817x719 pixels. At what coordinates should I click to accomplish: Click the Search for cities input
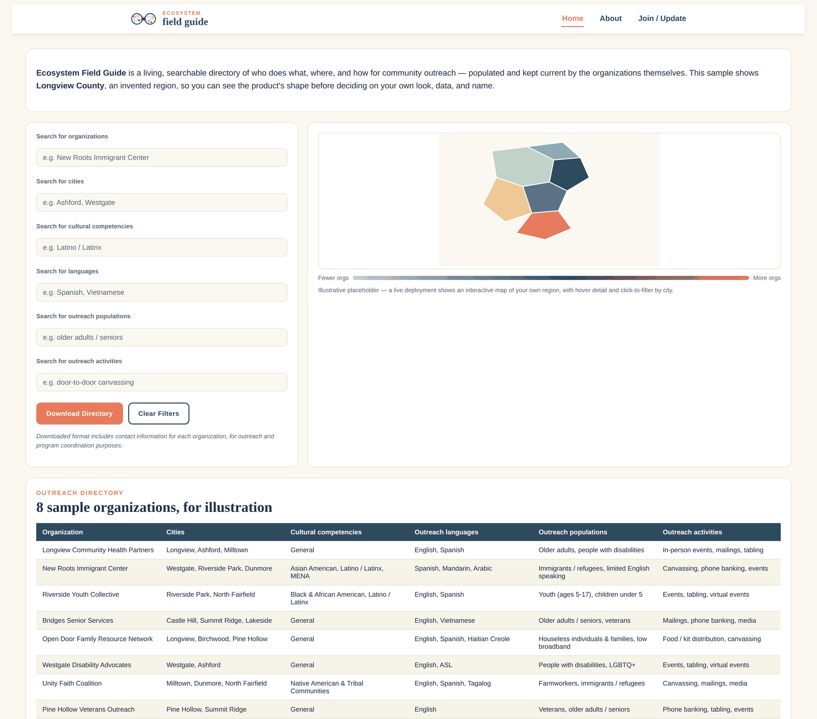pos(162,203)
